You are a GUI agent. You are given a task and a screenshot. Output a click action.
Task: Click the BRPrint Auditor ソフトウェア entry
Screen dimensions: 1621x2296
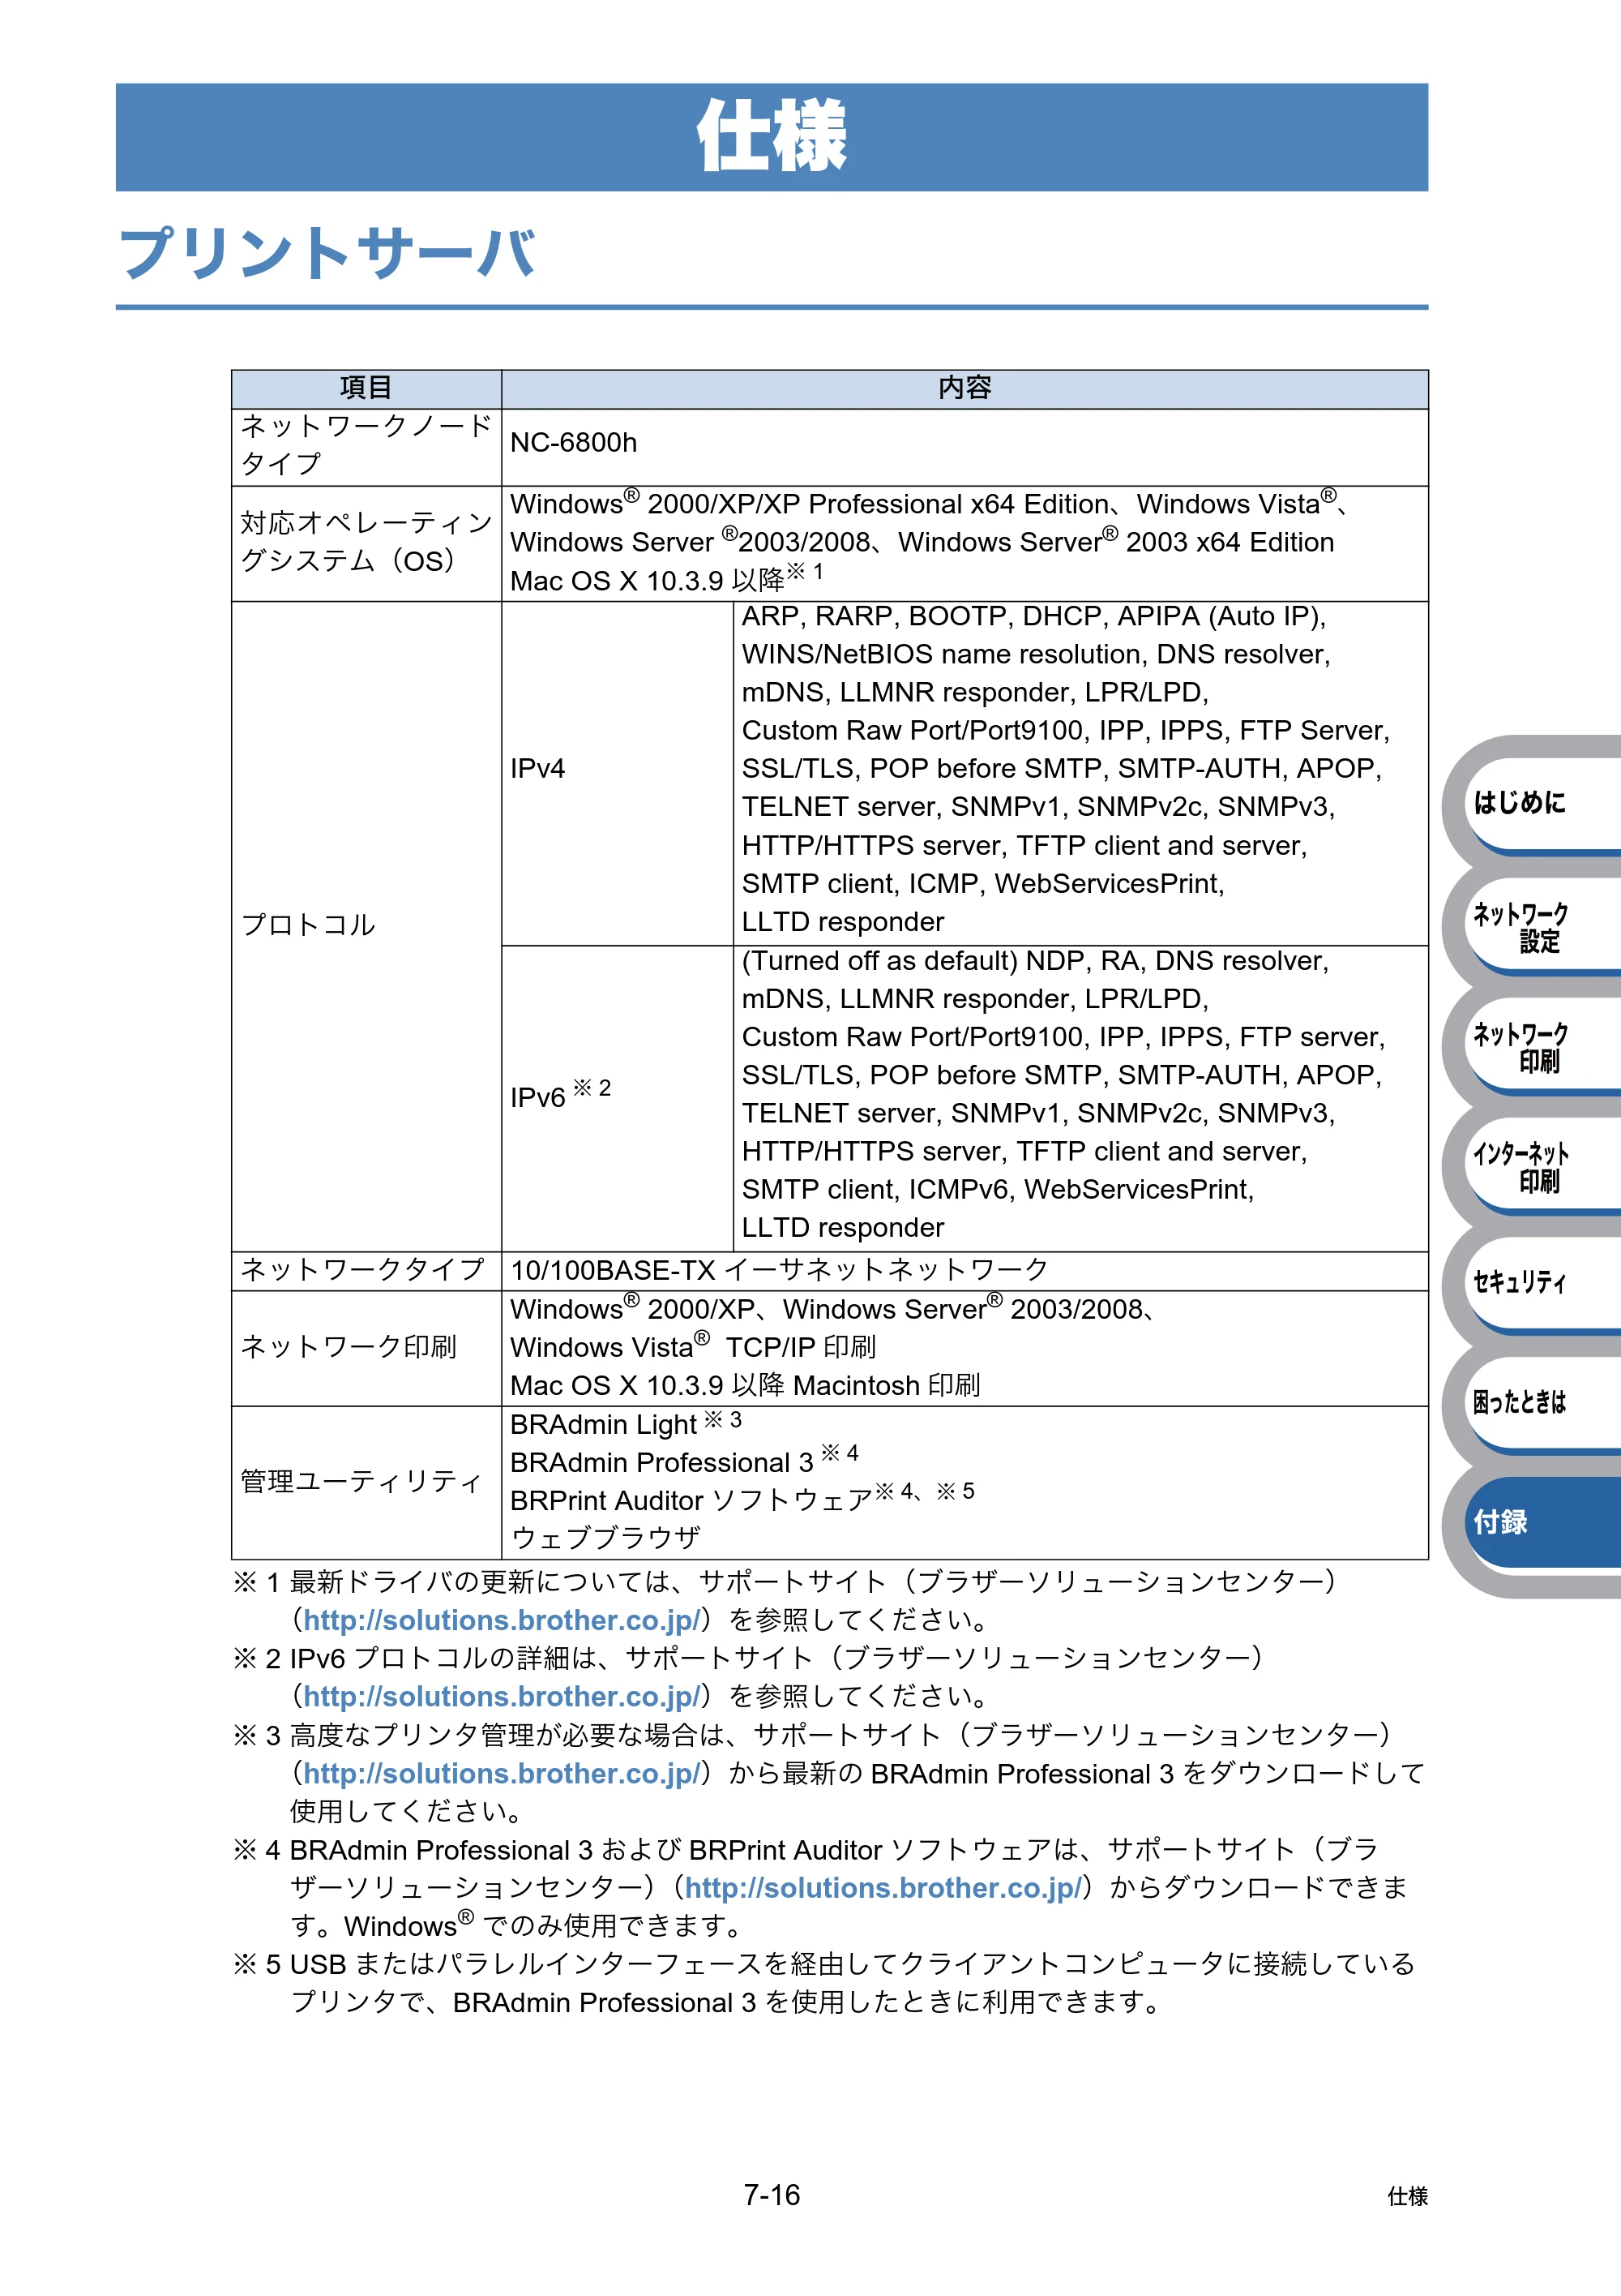tap(742, 1499)
